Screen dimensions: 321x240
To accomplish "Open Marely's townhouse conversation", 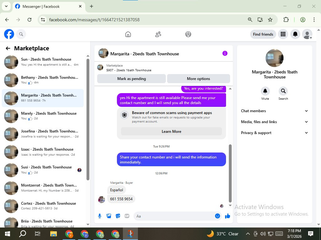I will point(43,116).
